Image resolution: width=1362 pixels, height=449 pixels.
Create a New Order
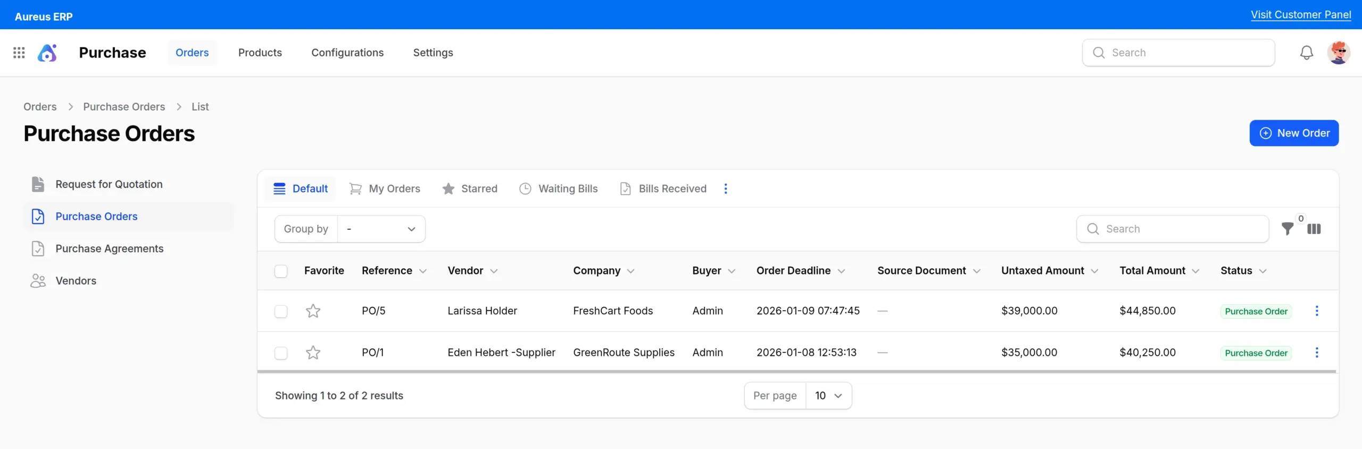1293,133
